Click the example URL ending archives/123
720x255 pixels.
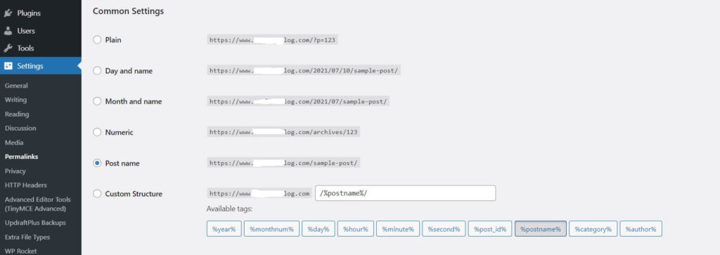coord(283,132)
